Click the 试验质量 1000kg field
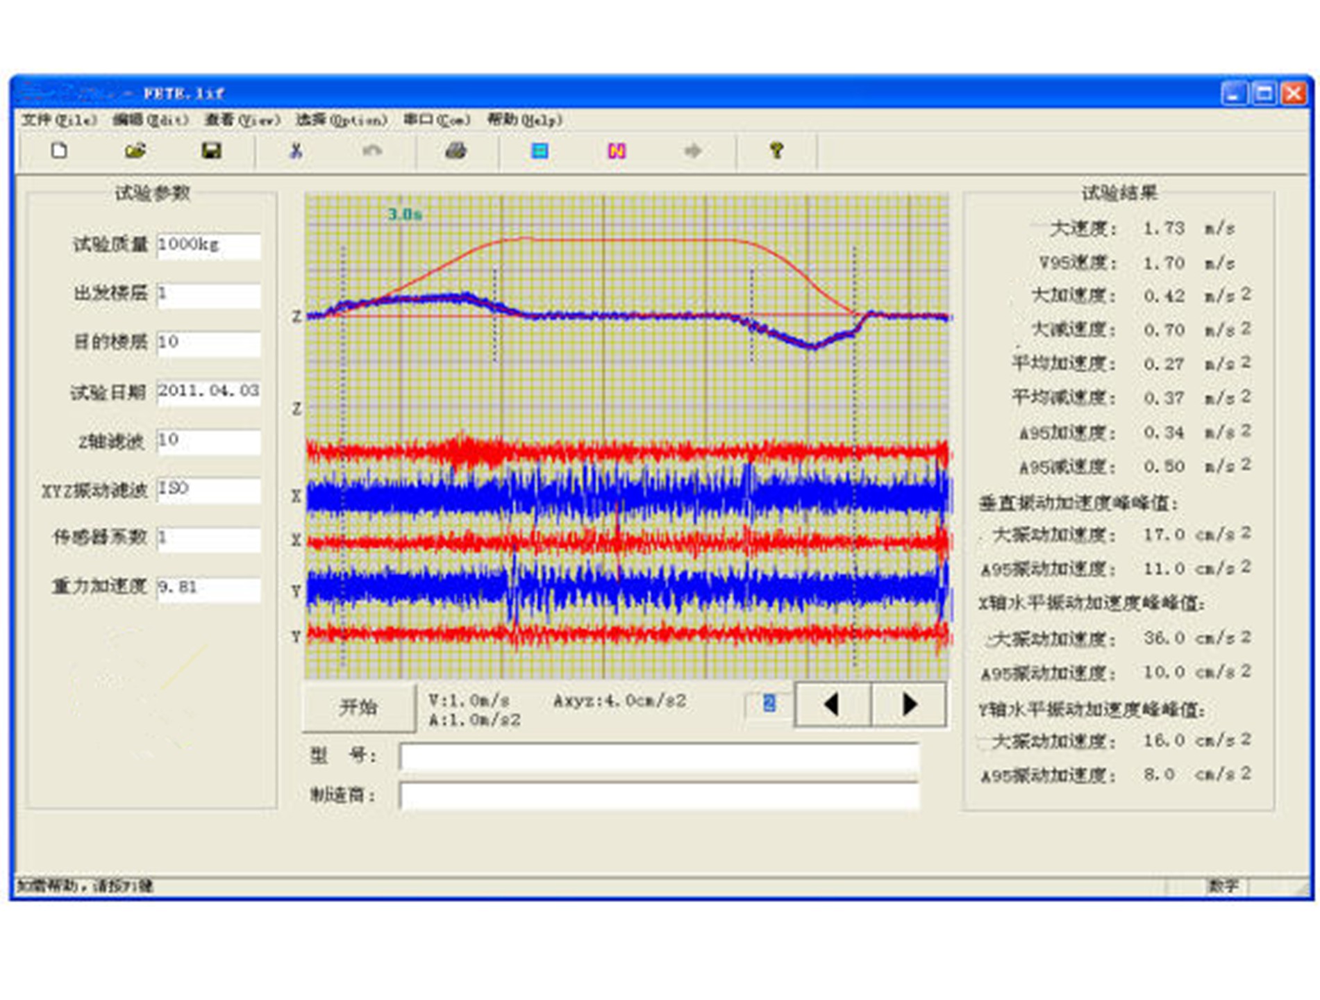This screenshot has width=1320, height=1000. pos(208,246)
